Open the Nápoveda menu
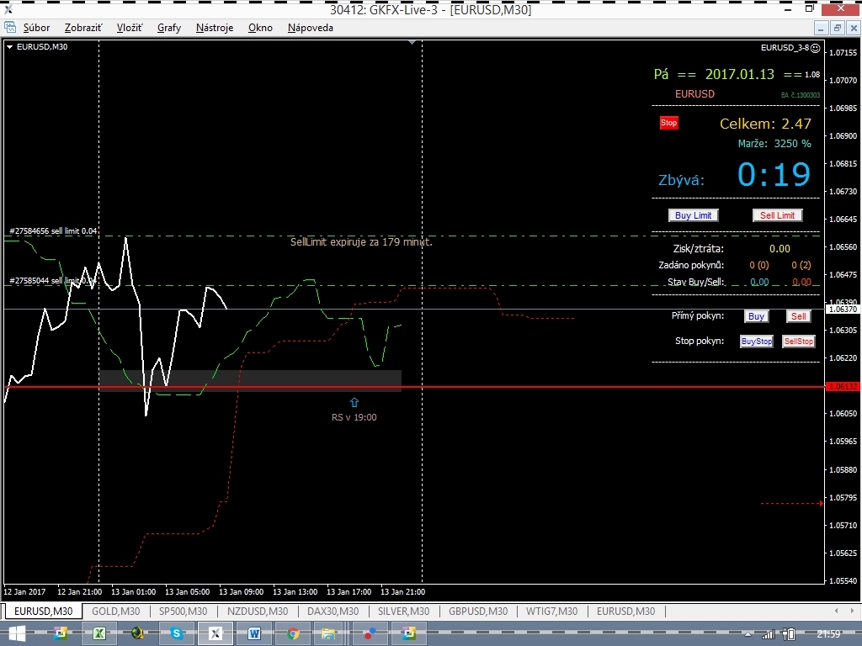Viewport: 862px width, 646px height. (310, 28)
